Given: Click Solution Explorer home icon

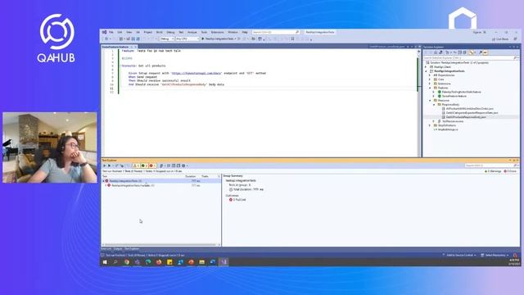Looking at the screenshot, I should coord(435,52).
